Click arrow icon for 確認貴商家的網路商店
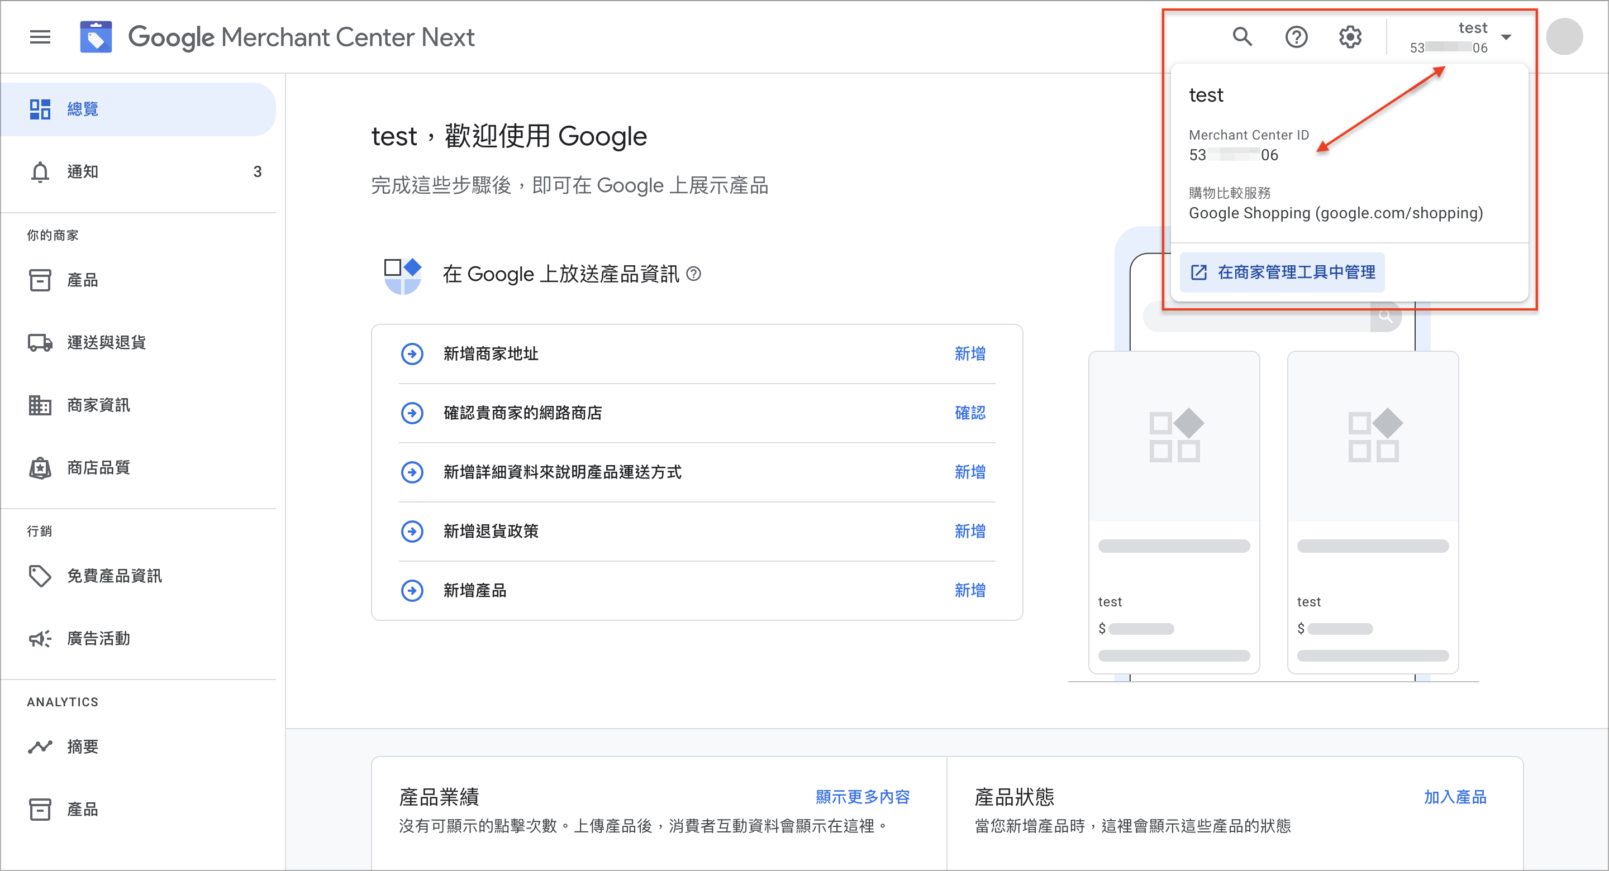The width and height of the screenshot is (1609, 871). [412, 413]
